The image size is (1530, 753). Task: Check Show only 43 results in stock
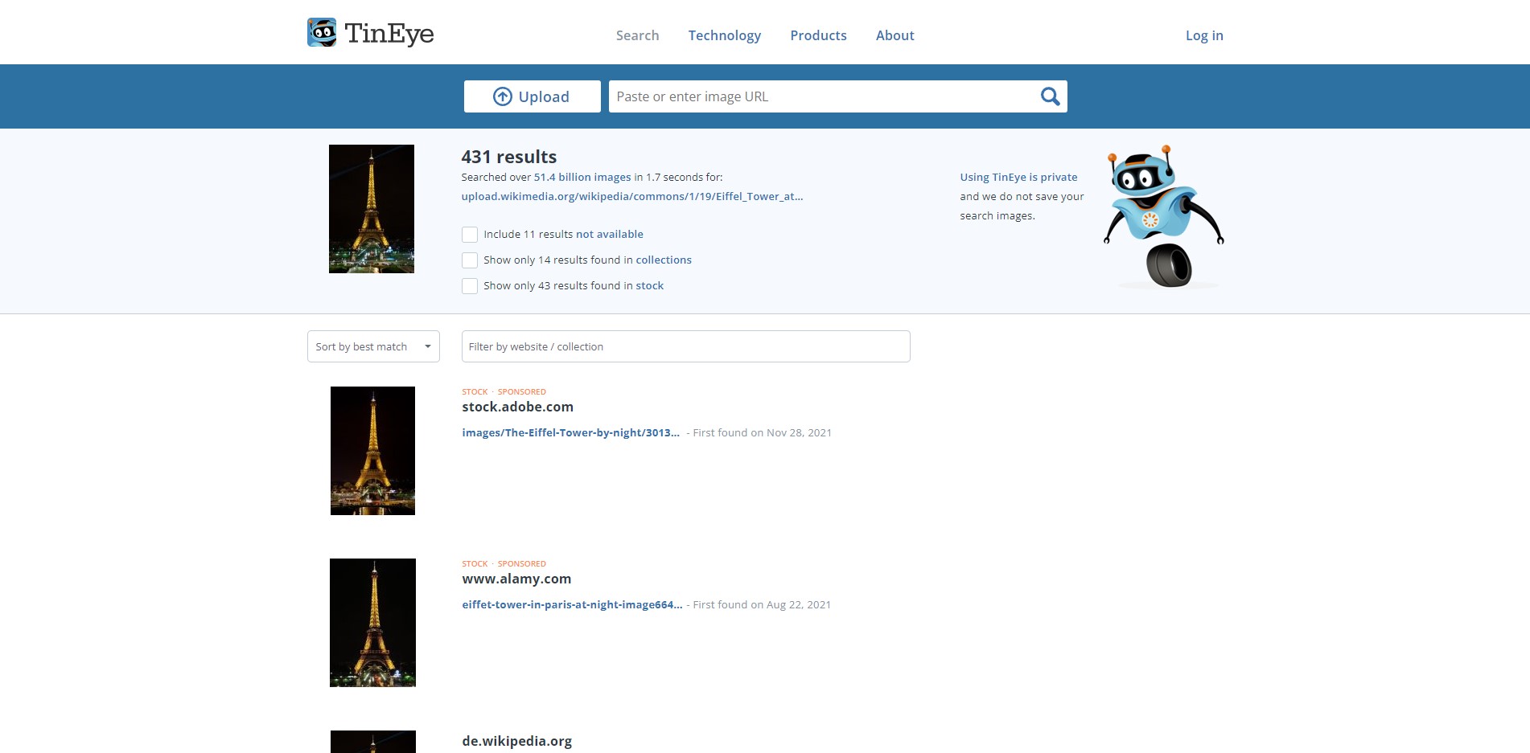click(x=470, y=286)
